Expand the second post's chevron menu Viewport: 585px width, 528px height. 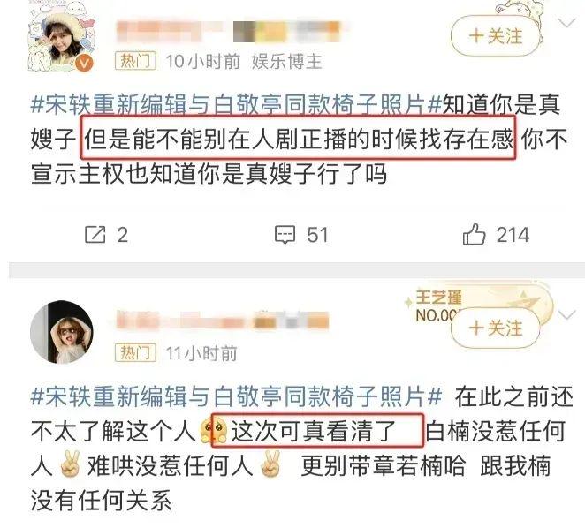(x=566, y=316)
